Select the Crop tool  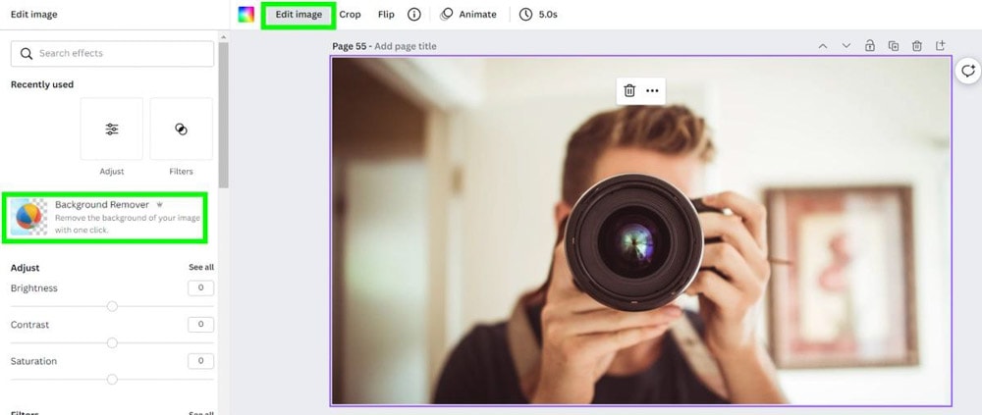[x=351, y=15]
